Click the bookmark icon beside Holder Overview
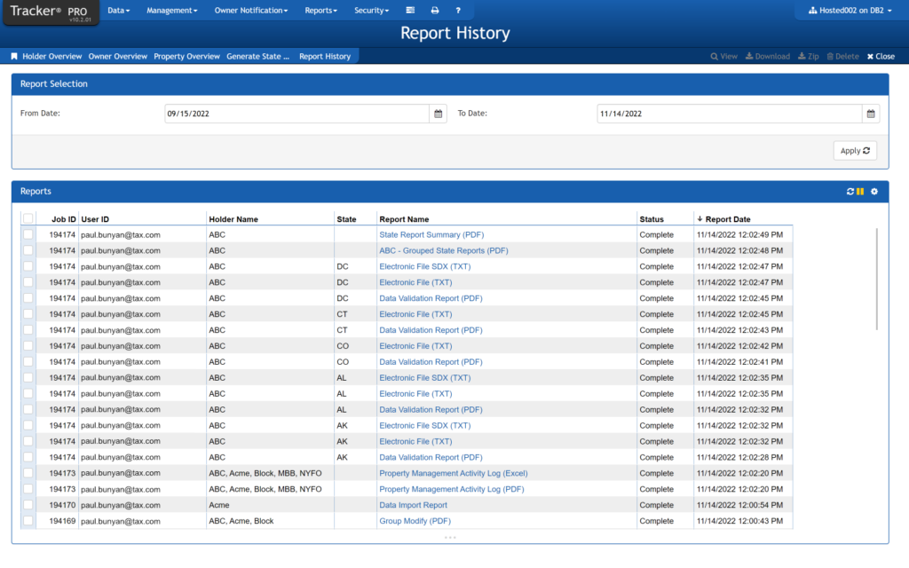Image resolution: width=909 pixels, height=568 pixels. (12, 55)
